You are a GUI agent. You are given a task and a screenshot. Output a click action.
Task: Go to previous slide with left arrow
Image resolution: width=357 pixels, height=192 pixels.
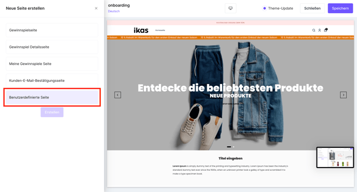pos(117,95)
